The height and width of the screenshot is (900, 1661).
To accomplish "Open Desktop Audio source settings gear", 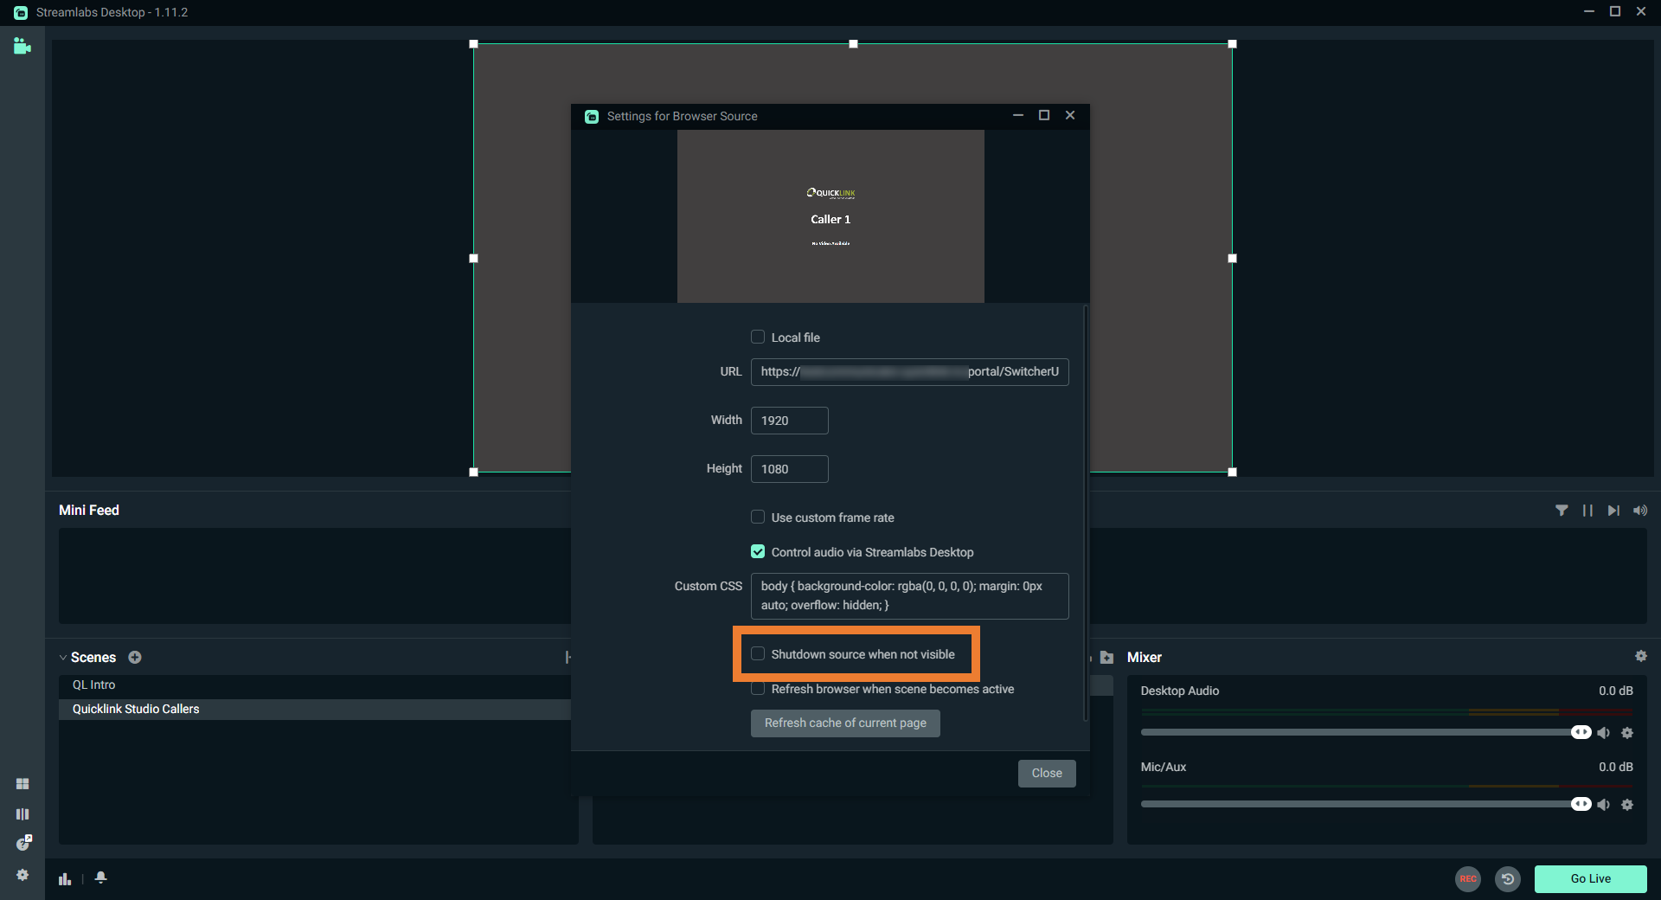I will [1627, 733].
